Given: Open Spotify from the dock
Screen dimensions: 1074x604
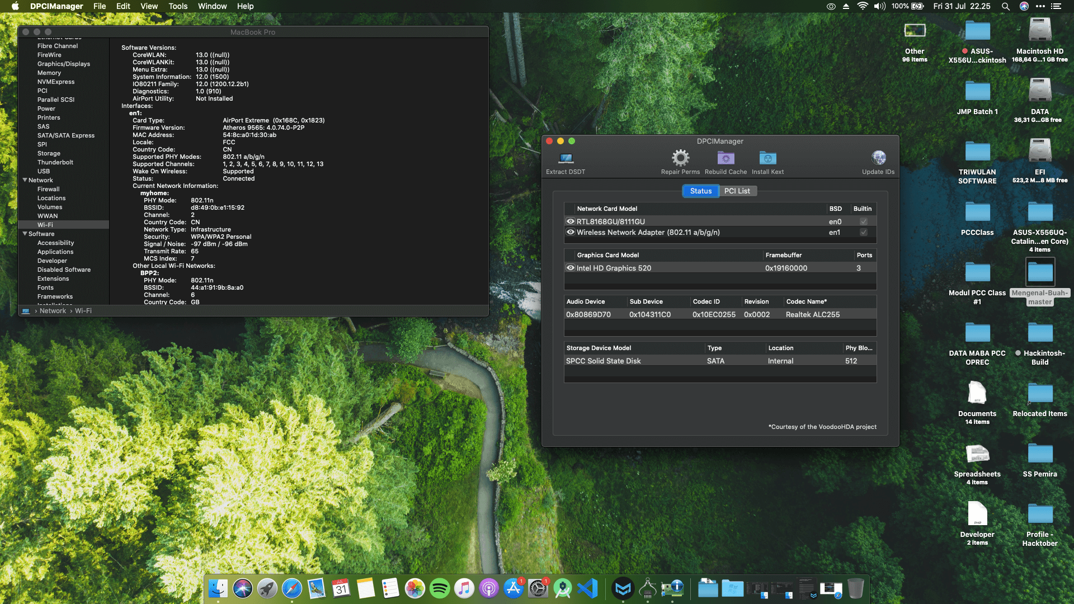Looking at the screenshot, I should (440, 588).
